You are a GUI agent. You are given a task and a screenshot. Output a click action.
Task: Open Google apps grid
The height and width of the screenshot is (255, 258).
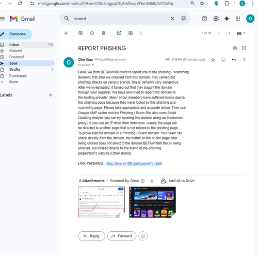[238, 19]
